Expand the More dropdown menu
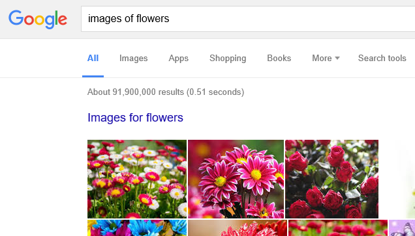Screen dimensions: 415x236 click(x=326, y=59)
